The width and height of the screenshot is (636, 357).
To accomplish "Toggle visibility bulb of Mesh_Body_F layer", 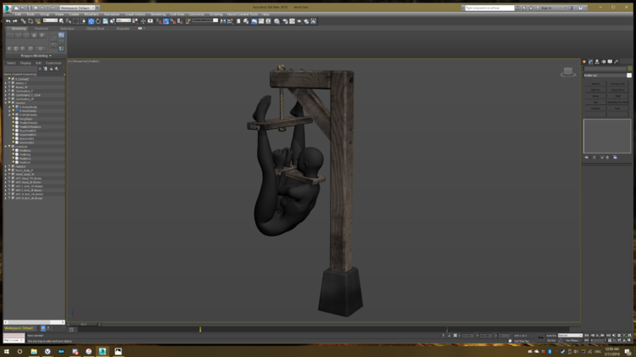I will tap(9, 170).
